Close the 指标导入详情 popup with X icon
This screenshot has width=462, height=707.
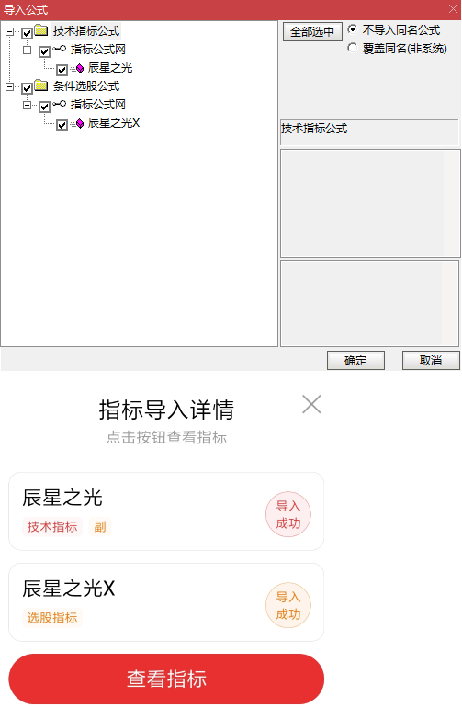pos(311,404)
